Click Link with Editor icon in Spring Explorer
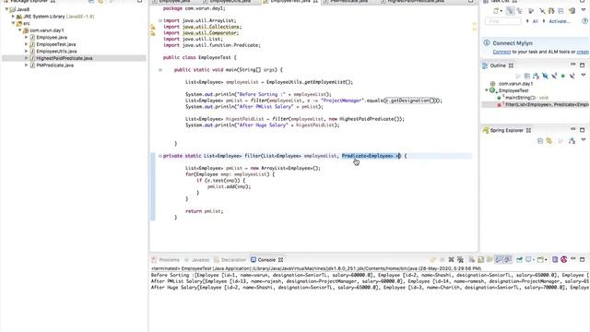This screenshot has height=332, width=590. click(549, 141)
